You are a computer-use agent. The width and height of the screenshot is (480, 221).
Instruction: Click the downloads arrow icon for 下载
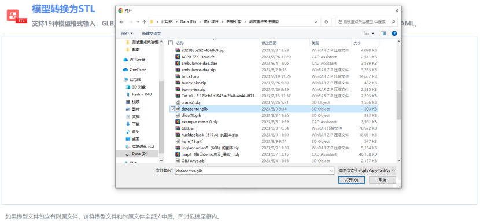pos(128,124)
